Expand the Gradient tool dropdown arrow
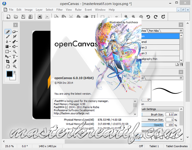Viewport: 192px width, 150px height. [x=10, y=46]
